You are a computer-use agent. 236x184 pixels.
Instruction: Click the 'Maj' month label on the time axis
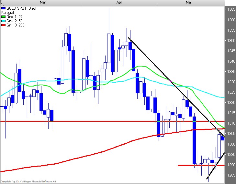tap(189, 2)
